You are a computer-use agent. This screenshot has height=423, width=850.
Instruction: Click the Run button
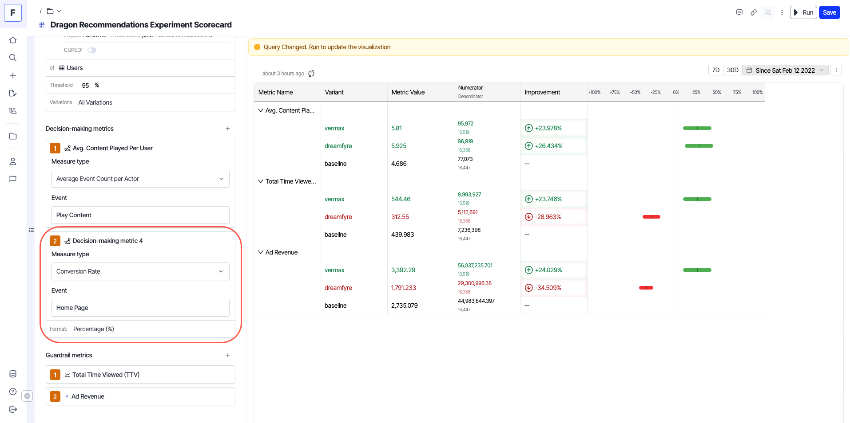803,12
